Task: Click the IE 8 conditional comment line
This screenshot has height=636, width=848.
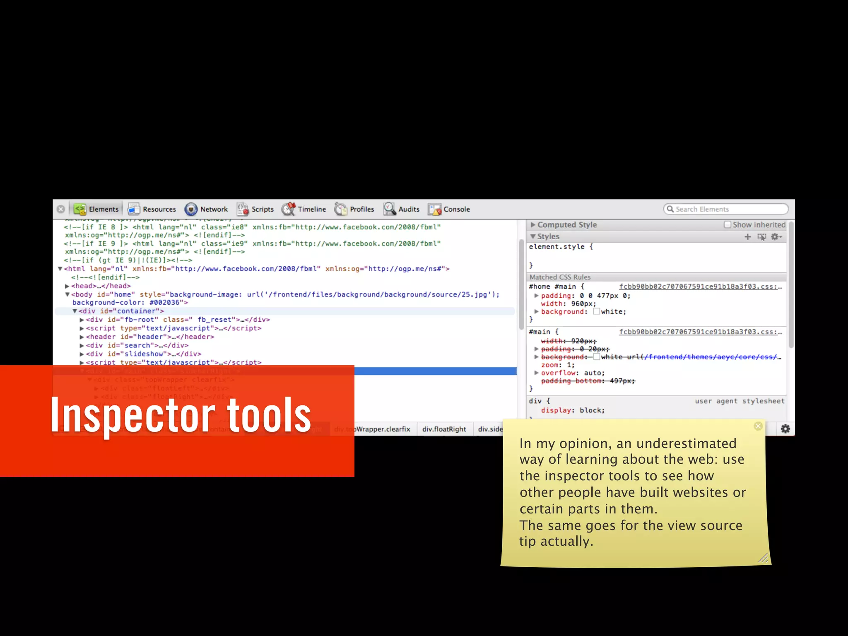Action: [x=252, y=231]
